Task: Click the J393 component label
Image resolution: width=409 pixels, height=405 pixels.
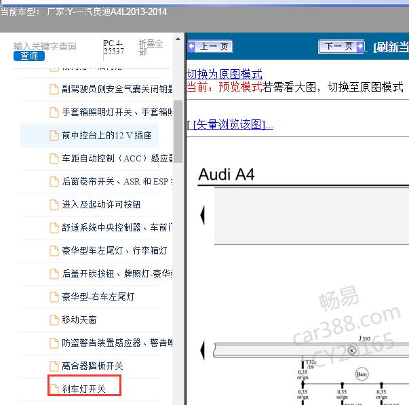Action: click(364, 339)
